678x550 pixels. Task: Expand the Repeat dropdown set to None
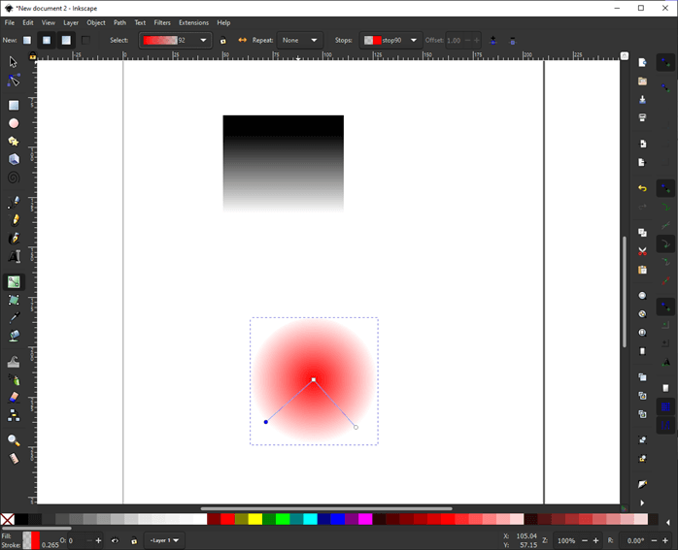coord(299,41)
